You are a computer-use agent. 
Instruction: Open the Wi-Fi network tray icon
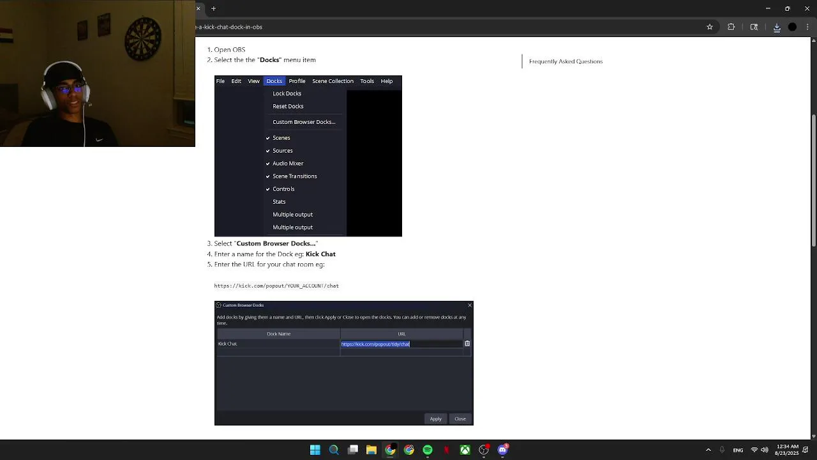(754, 450)
